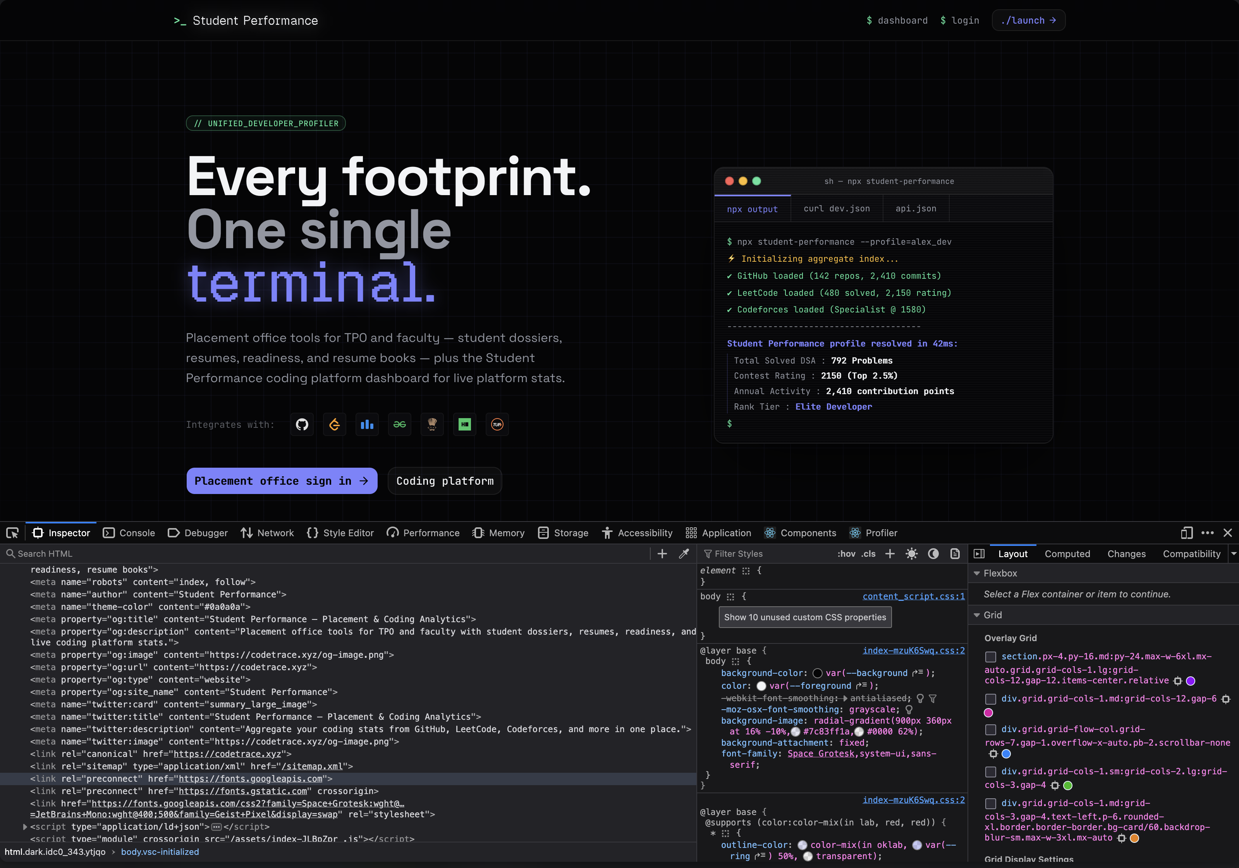Click the red terminal window dot
The image size is (1239, 868).
(729, 181)
